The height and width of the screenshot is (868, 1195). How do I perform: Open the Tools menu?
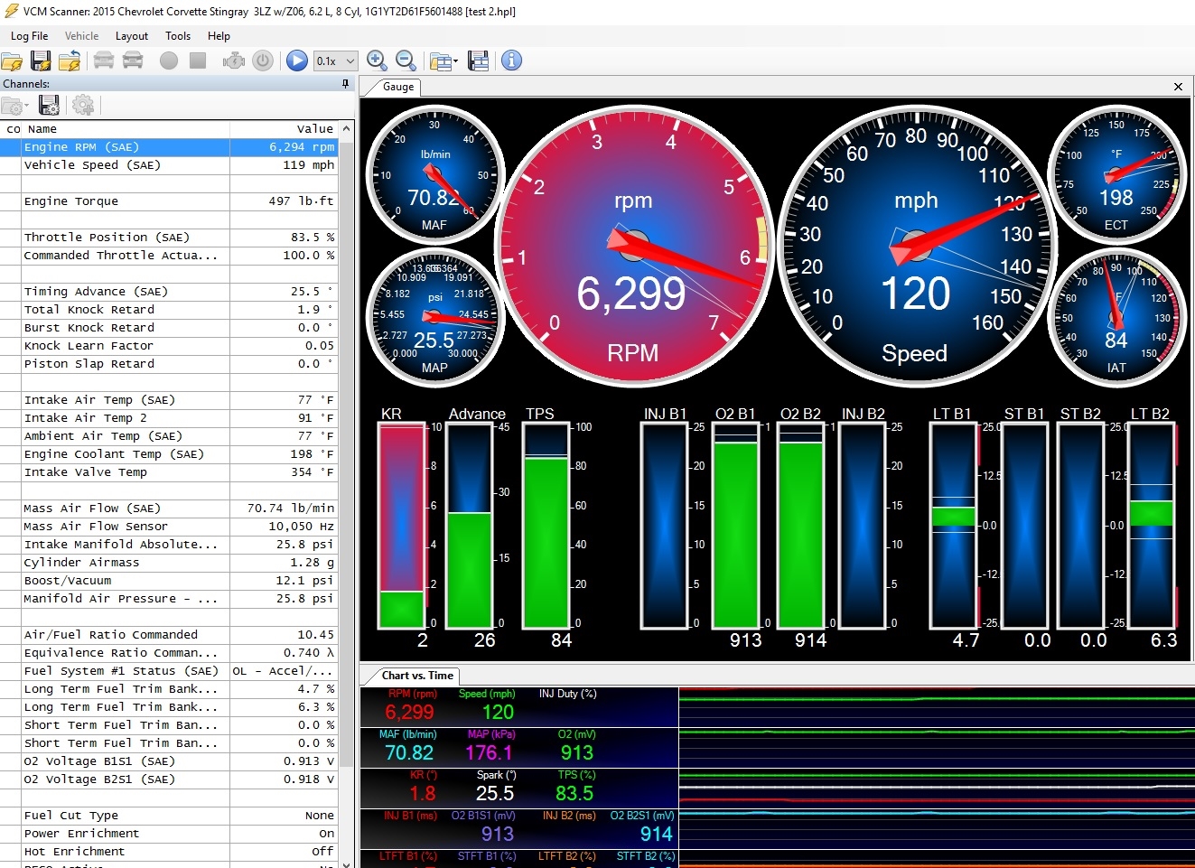178,36
